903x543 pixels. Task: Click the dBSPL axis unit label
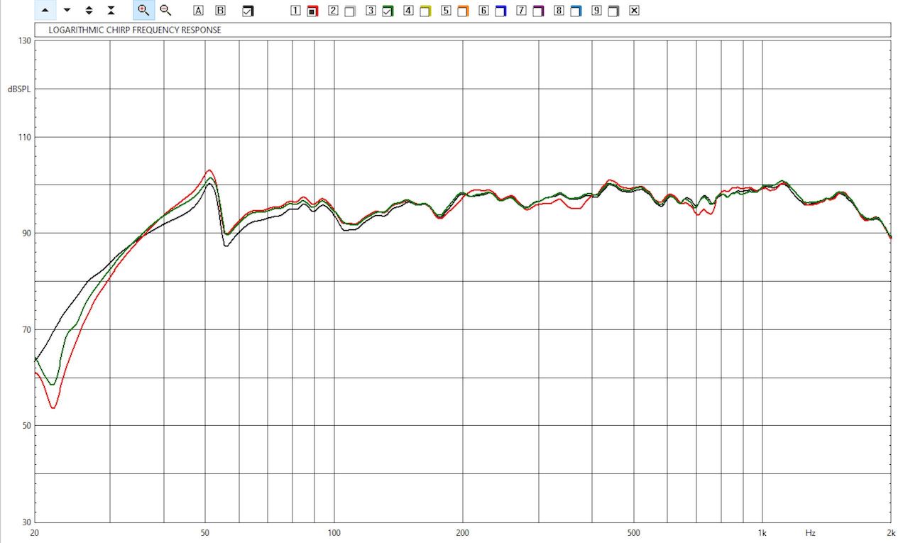click(x=20, y=89)
